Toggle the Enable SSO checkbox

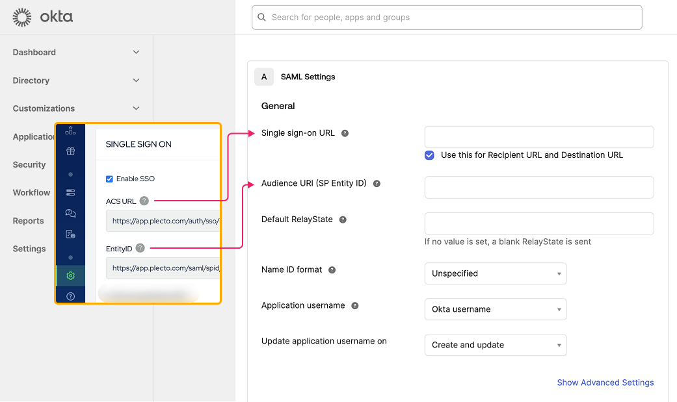109,179
